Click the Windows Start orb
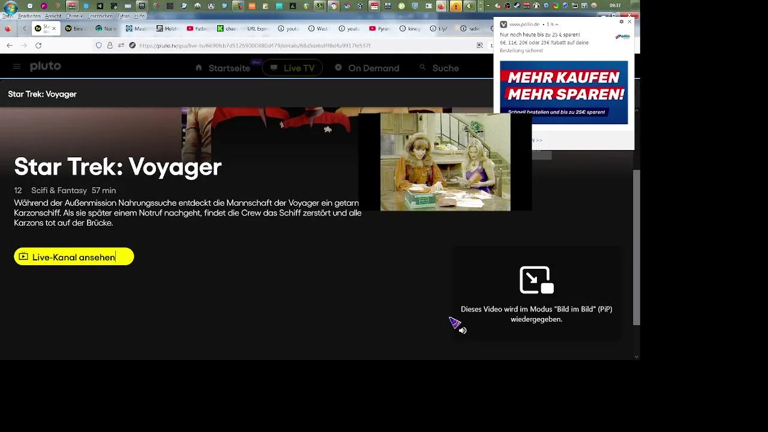This screenshot has height=432, width=768. point(10,7)
